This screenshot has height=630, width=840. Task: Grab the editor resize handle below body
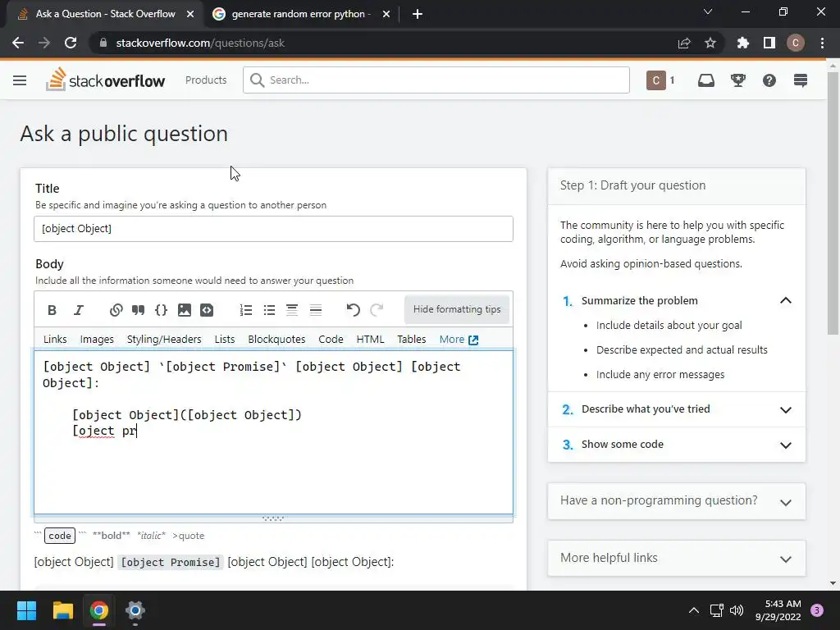pos(273,518)
